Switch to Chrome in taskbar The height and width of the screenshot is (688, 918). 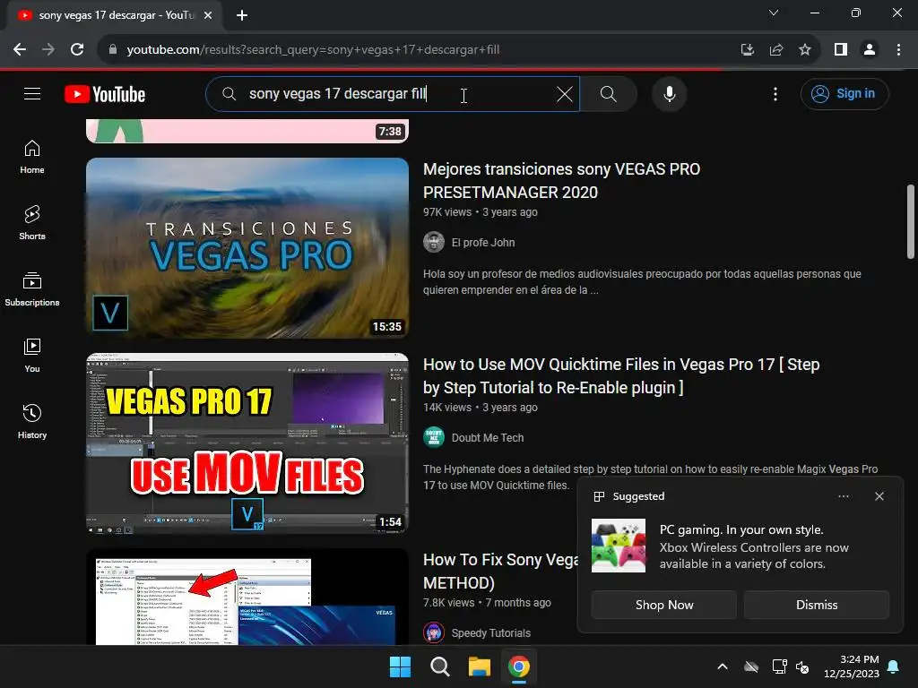[x=519, y=666]
